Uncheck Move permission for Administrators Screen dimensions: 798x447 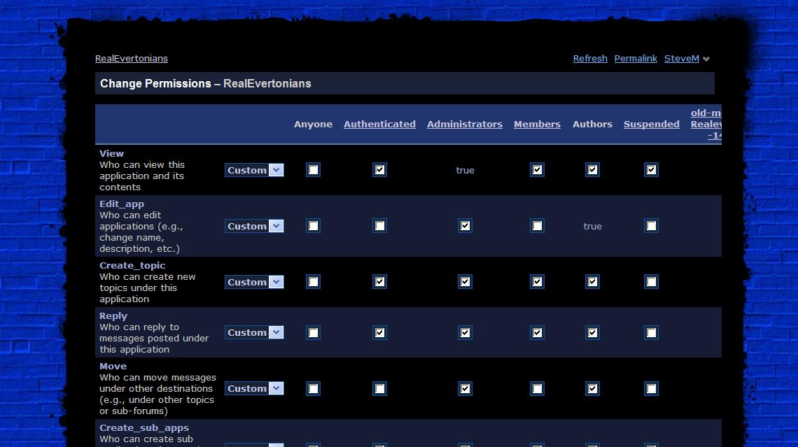click(x=465, y=388)
